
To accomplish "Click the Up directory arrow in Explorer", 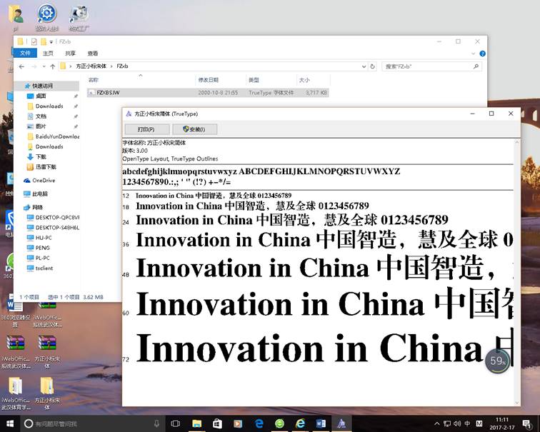I will click(53, 66).
